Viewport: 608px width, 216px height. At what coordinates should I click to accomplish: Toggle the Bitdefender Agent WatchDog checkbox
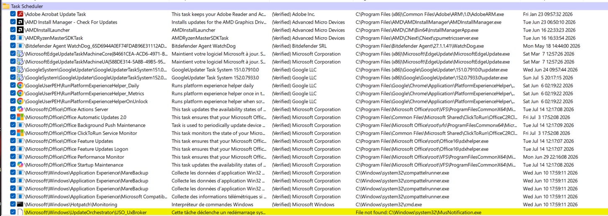coord(13,46)
